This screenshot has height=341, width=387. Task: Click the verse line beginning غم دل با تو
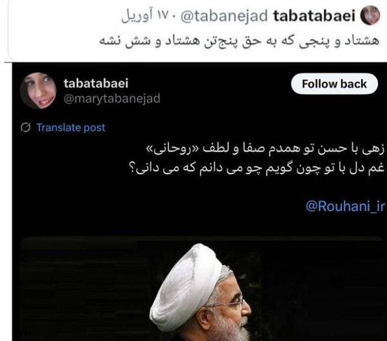pos(257,168)
